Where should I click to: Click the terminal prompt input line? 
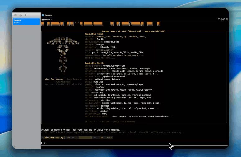(134, 143)
